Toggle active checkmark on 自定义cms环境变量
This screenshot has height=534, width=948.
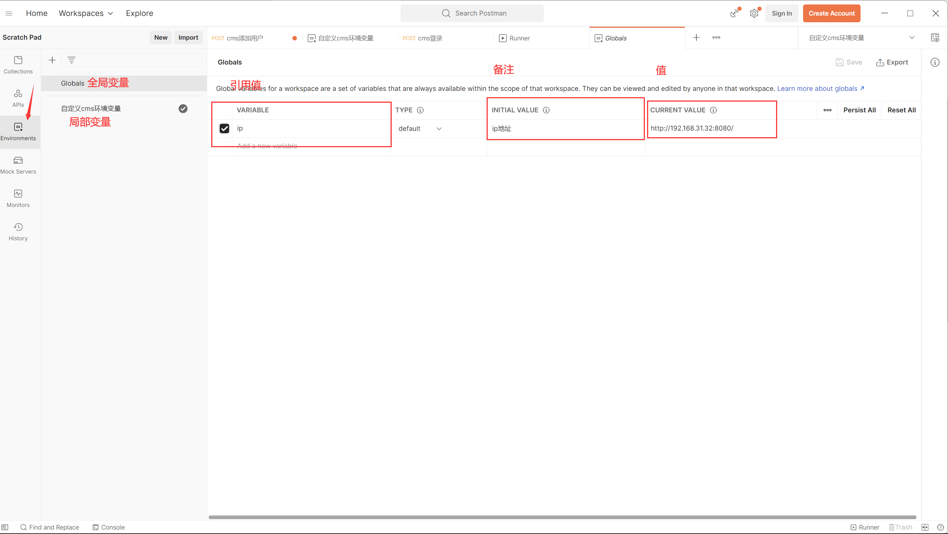183,109
